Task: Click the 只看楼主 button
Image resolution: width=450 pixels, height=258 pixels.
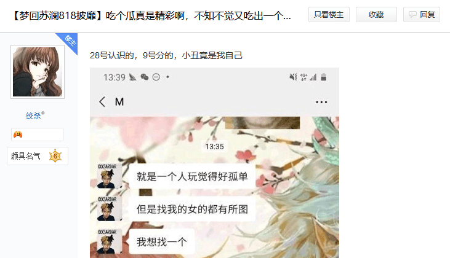Action: 329,15
